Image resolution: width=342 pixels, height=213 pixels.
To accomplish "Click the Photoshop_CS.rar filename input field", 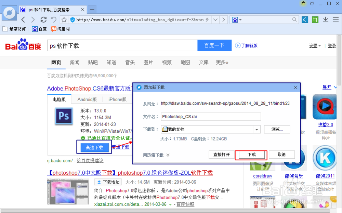I will 211,117.
